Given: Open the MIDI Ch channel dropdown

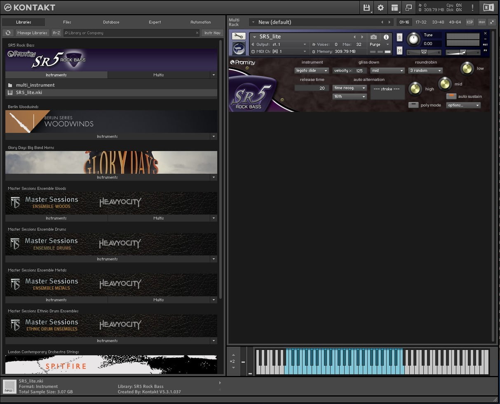Looking at the screenshot, I should [x=279, y=52].
